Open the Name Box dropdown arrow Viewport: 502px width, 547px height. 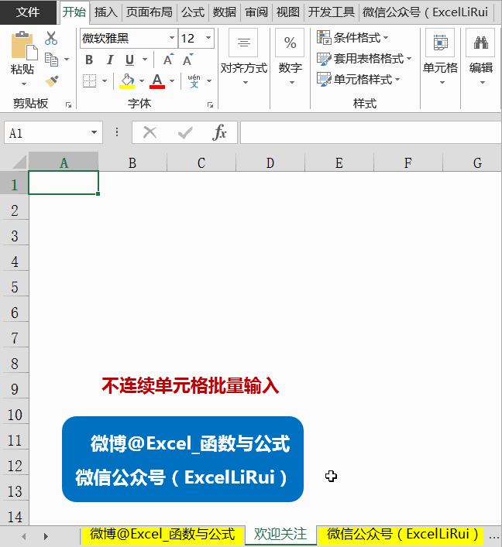[94, 132]
